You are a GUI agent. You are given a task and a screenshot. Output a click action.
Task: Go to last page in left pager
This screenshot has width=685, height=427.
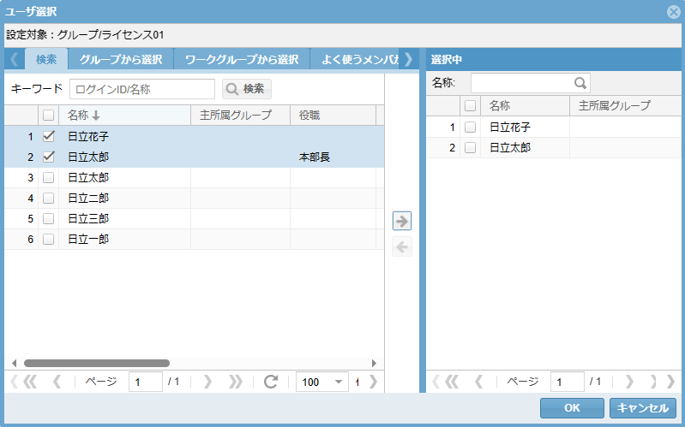236,382
